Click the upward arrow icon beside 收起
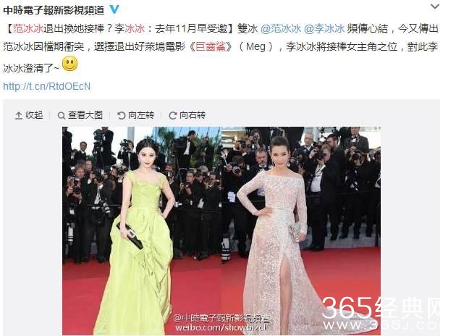 point(19,115)
